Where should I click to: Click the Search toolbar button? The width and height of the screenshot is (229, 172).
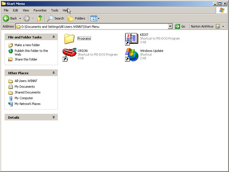[x=56, y=18]
